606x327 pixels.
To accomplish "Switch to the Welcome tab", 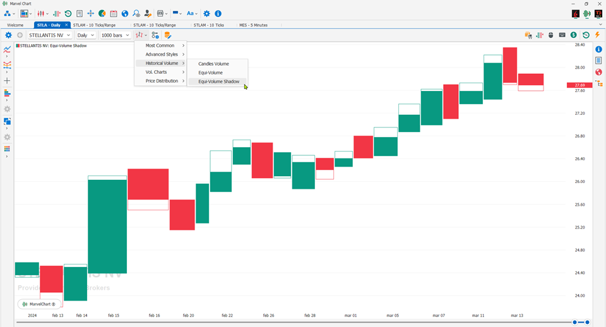I will click(x=15, y=25).
